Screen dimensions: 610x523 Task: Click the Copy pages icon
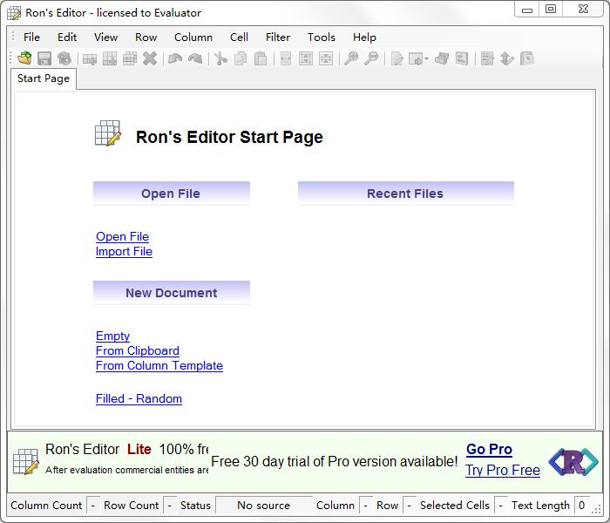[x=241, y=58]
